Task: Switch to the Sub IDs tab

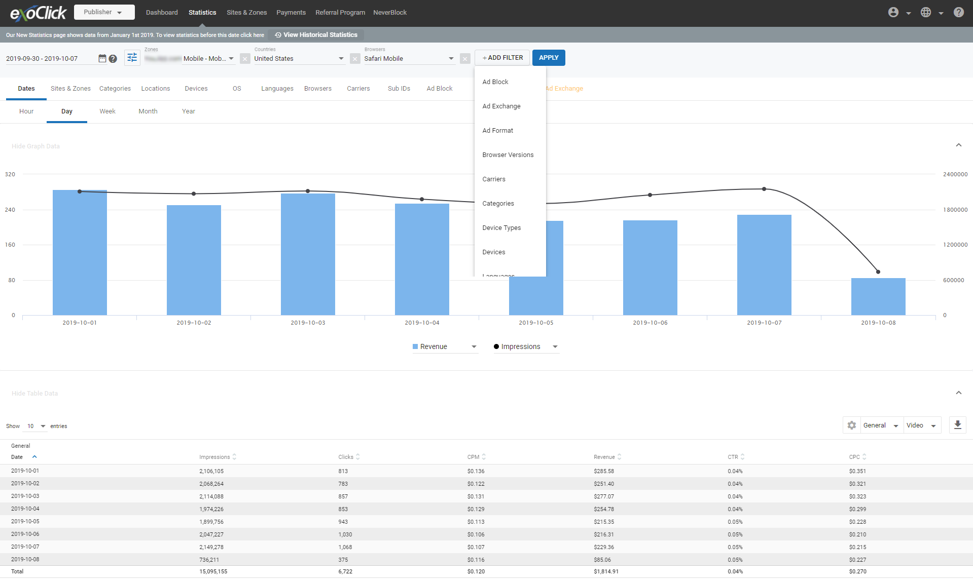Action: coord(399,89)
